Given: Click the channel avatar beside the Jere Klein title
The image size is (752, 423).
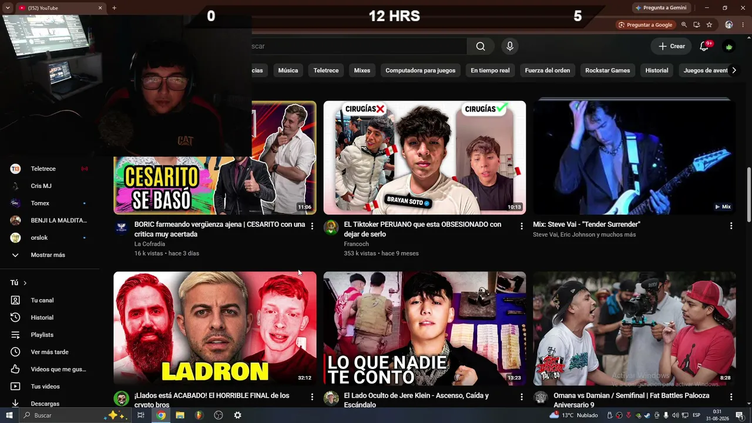Looking at the screenshot, I should pos(331,398).
